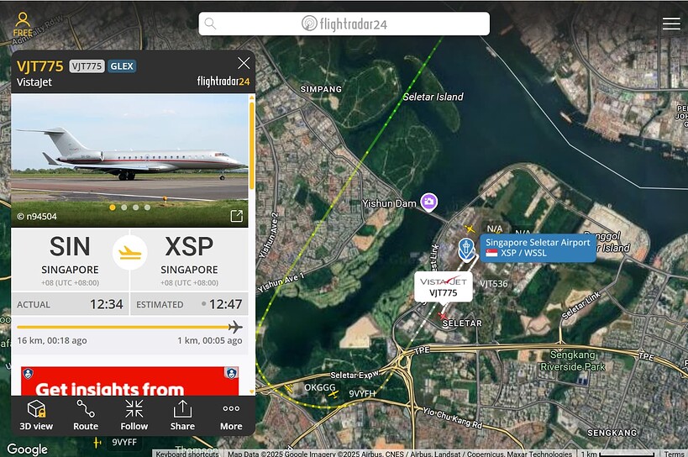Open the 3D view of the flight
The height and width of the screenshot is (457, 688).
(36, 415)
